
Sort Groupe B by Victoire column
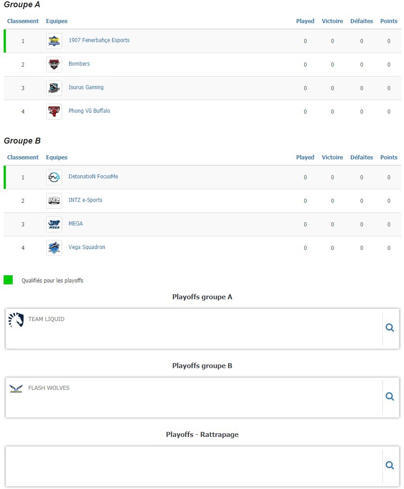click(332, 158)
